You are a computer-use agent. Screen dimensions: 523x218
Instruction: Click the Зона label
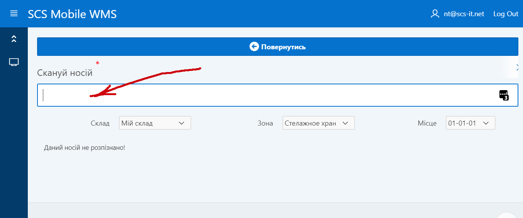tap(265, 123)
